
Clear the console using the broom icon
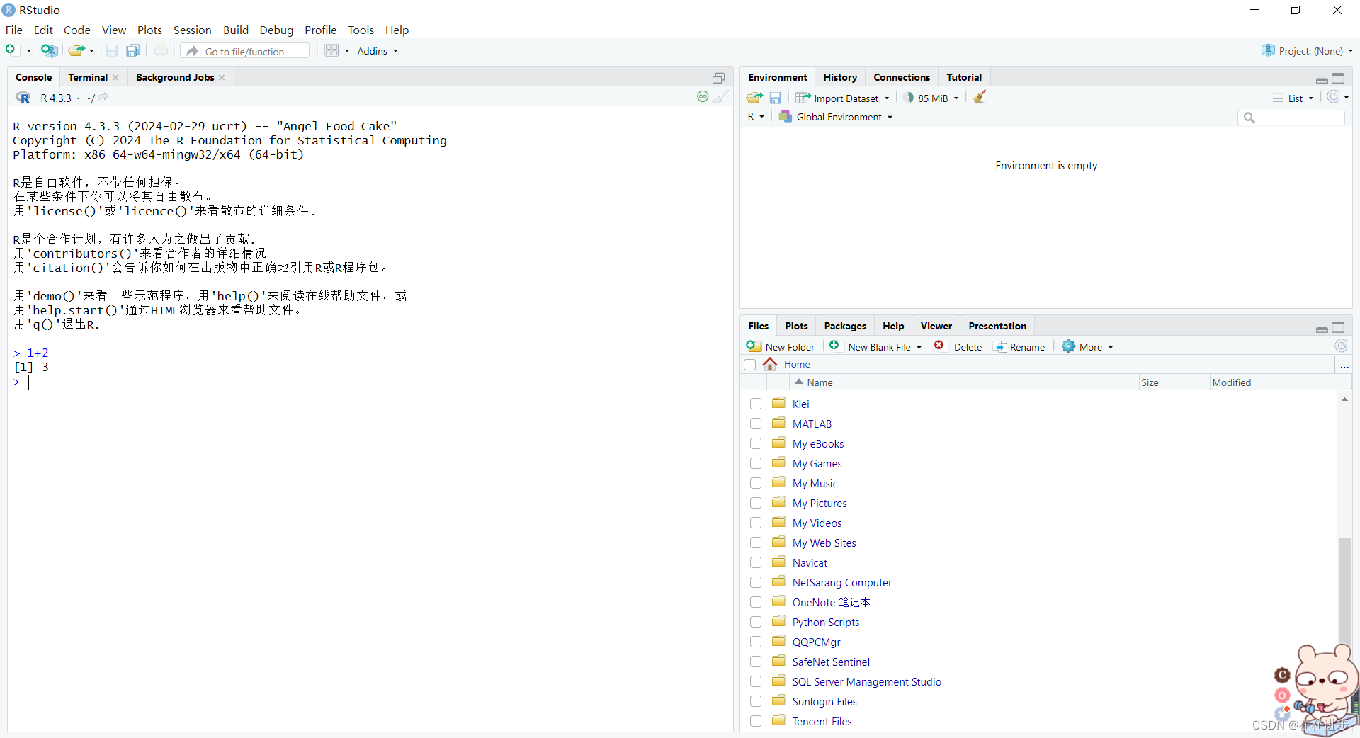[722, 97]
